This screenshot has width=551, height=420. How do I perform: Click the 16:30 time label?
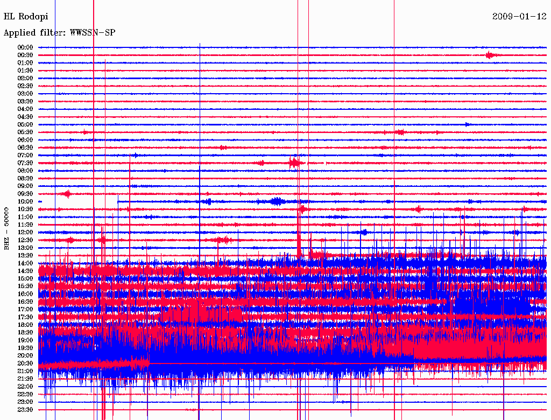(x=25, y=302)
